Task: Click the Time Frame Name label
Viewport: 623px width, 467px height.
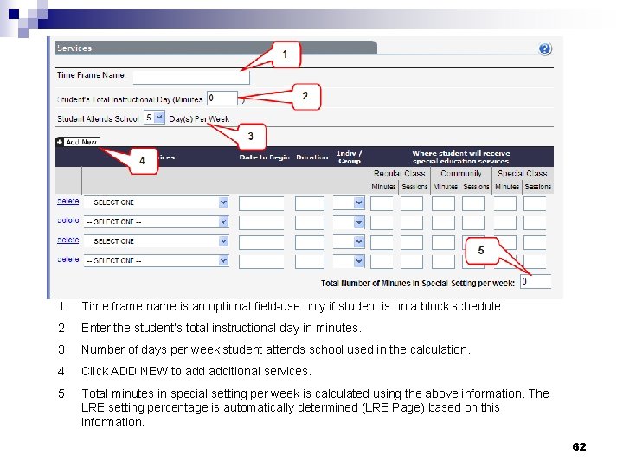Action: [x=91, y=75]
